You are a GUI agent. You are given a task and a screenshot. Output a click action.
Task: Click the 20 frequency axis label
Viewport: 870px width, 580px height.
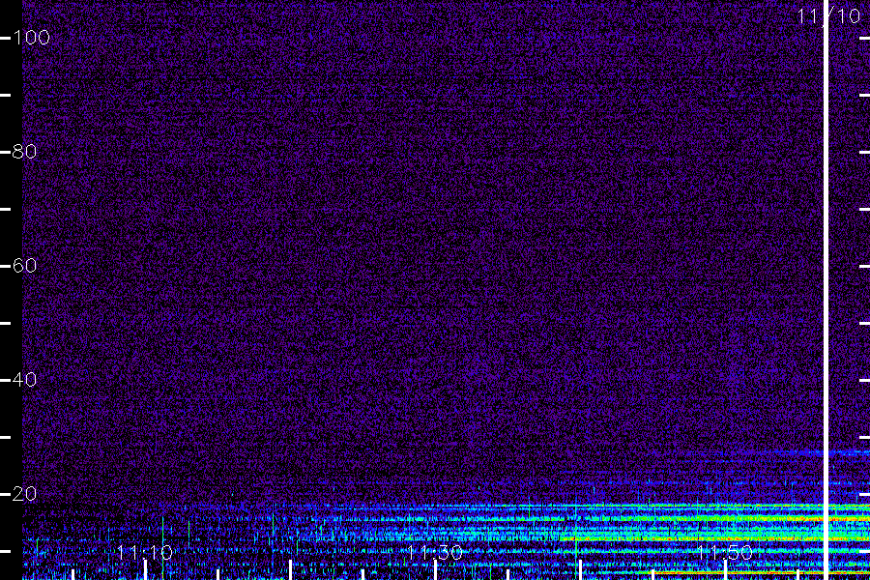pyautogui.click(x=24, y=493)
